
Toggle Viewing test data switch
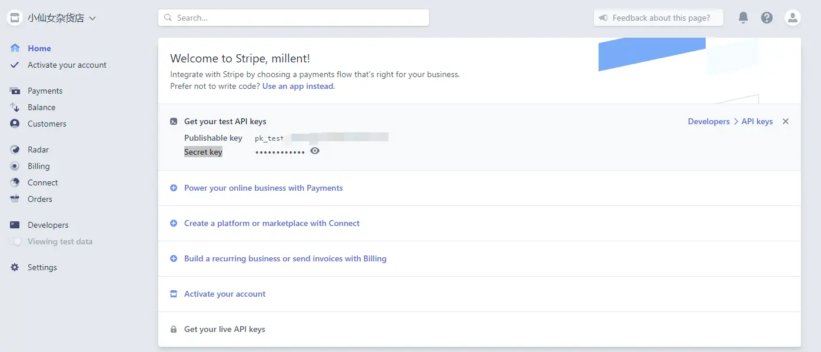[15, 241]
